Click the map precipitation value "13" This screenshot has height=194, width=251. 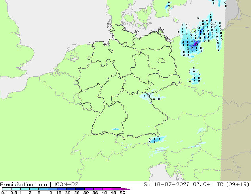point(197,44)
